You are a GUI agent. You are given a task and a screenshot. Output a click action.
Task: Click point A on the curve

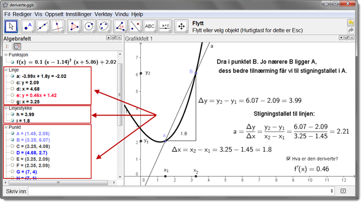click(x=165, y=141)
